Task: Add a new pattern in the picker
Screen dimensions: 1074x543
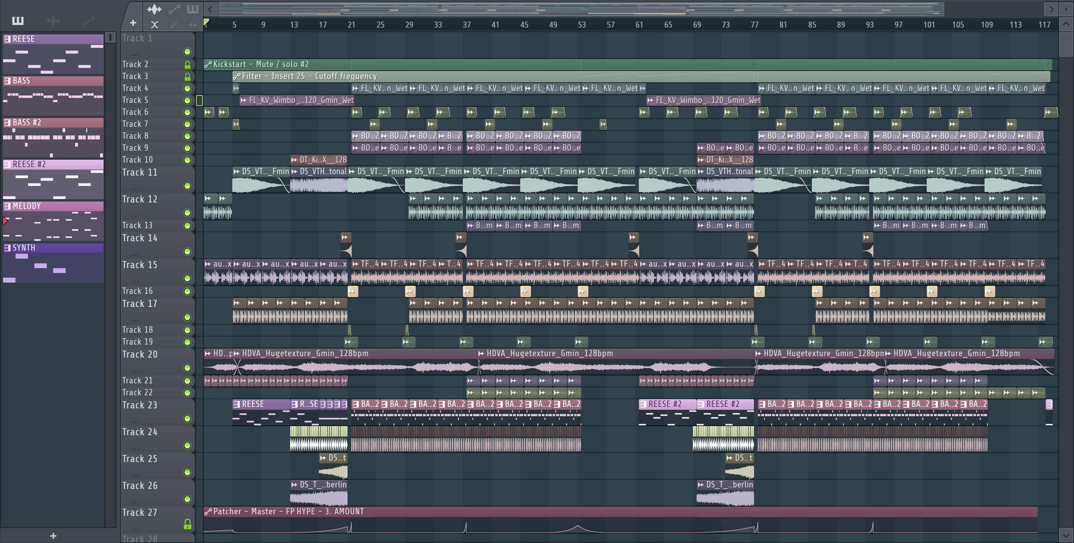Action: pyautogui.click(x=53, y=536)
